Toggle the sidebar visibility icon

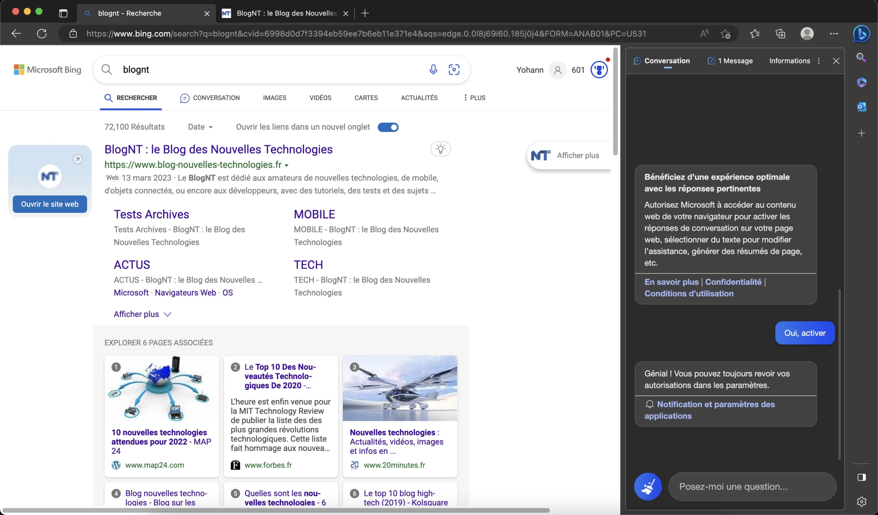861,477
